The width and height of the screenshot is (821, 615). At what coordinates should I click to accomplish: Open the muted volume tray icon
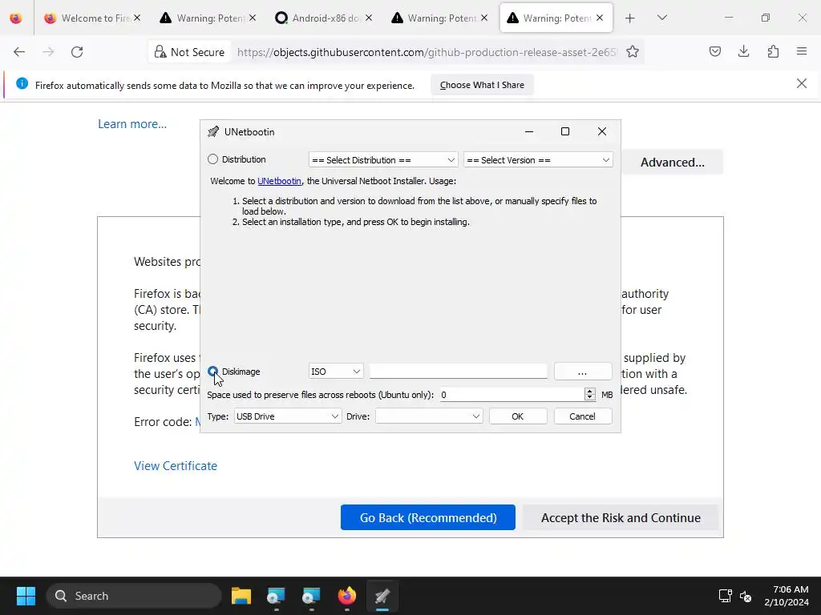pyautogui.click(x=746, y=596)
